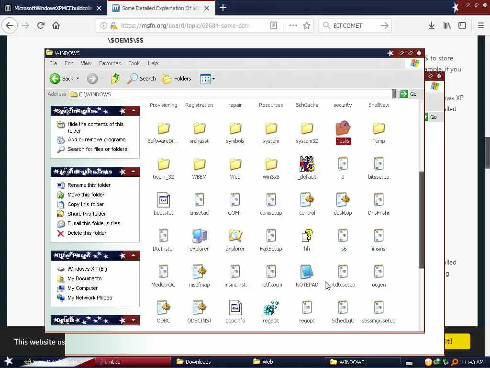The height and width of the screenshot is (368, 490).
Task: Open the Help menu
Action: [153, 63]
